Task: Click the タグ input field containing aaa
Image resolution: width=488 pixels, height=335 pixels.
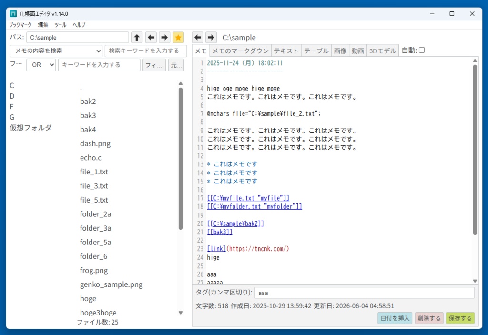Action: pos(365,293)
